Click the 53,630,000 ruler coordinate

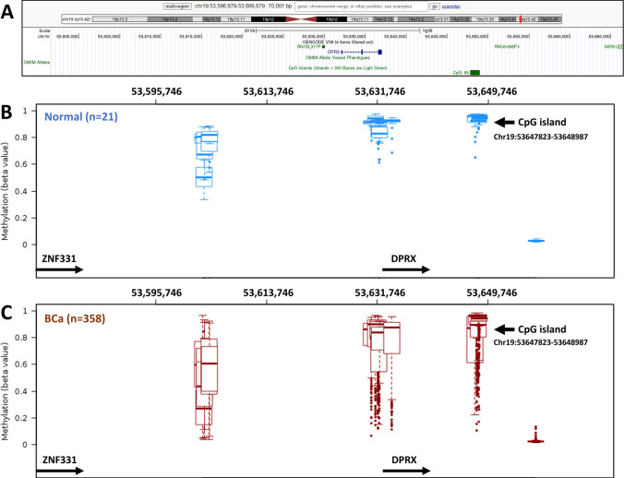pyautogui.click(x=314, y=36)
